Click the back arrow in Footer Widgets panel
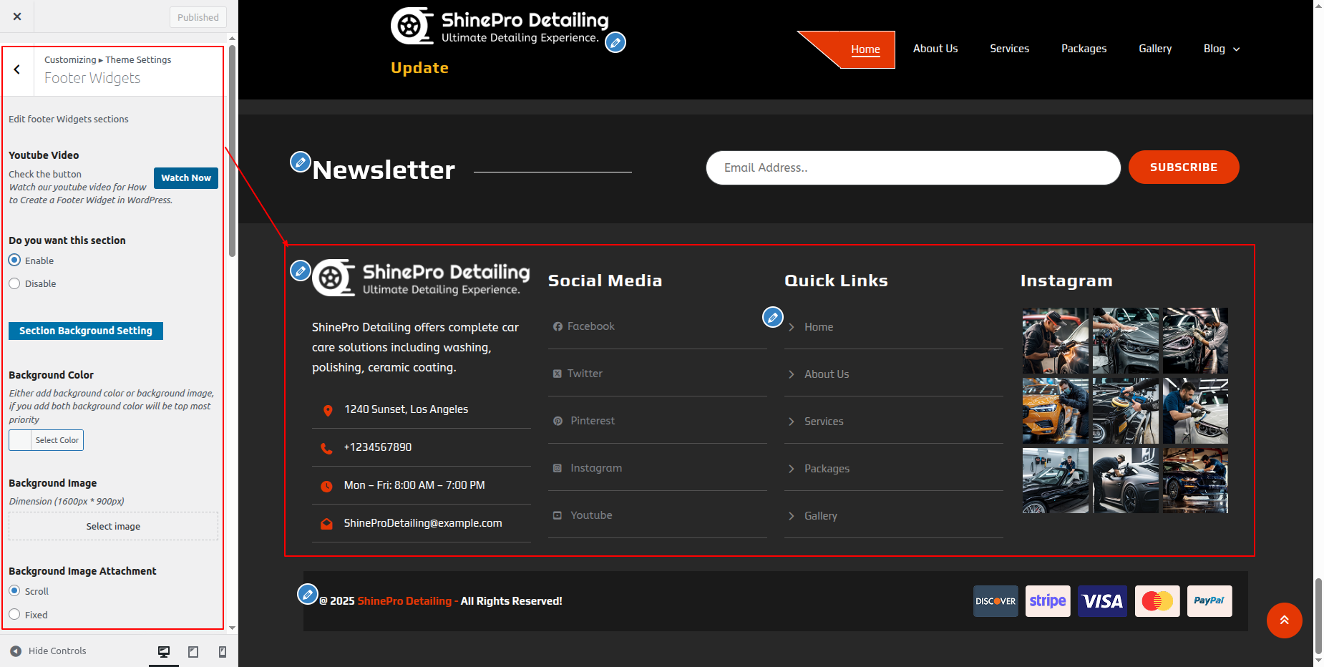This screenshot has width=1324, height=667. pyautogui.click(x=17, y=69)
